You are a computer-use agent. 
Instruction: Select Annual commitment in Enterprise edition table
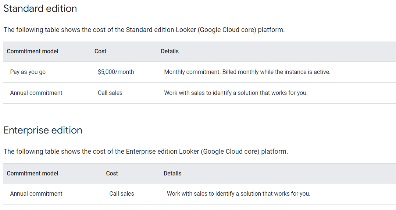coord(36,194)
